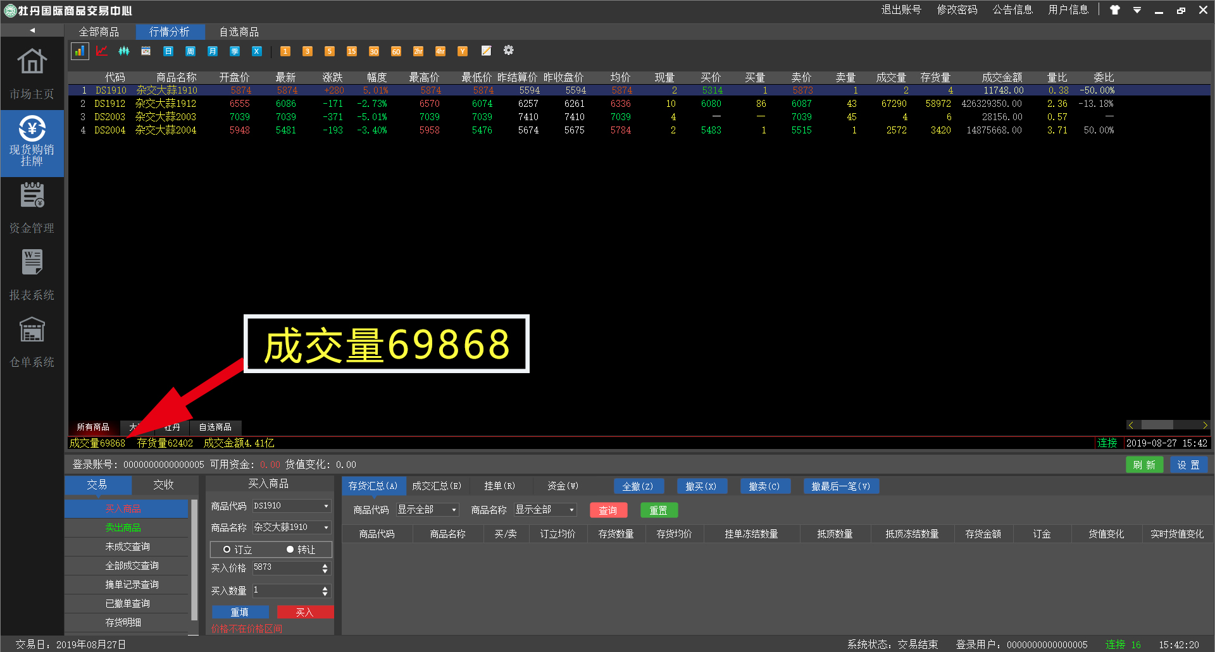The image size is (1215, 652).
Task: Open the calendar chart icon in toolbar
Action: pos(146,51)
